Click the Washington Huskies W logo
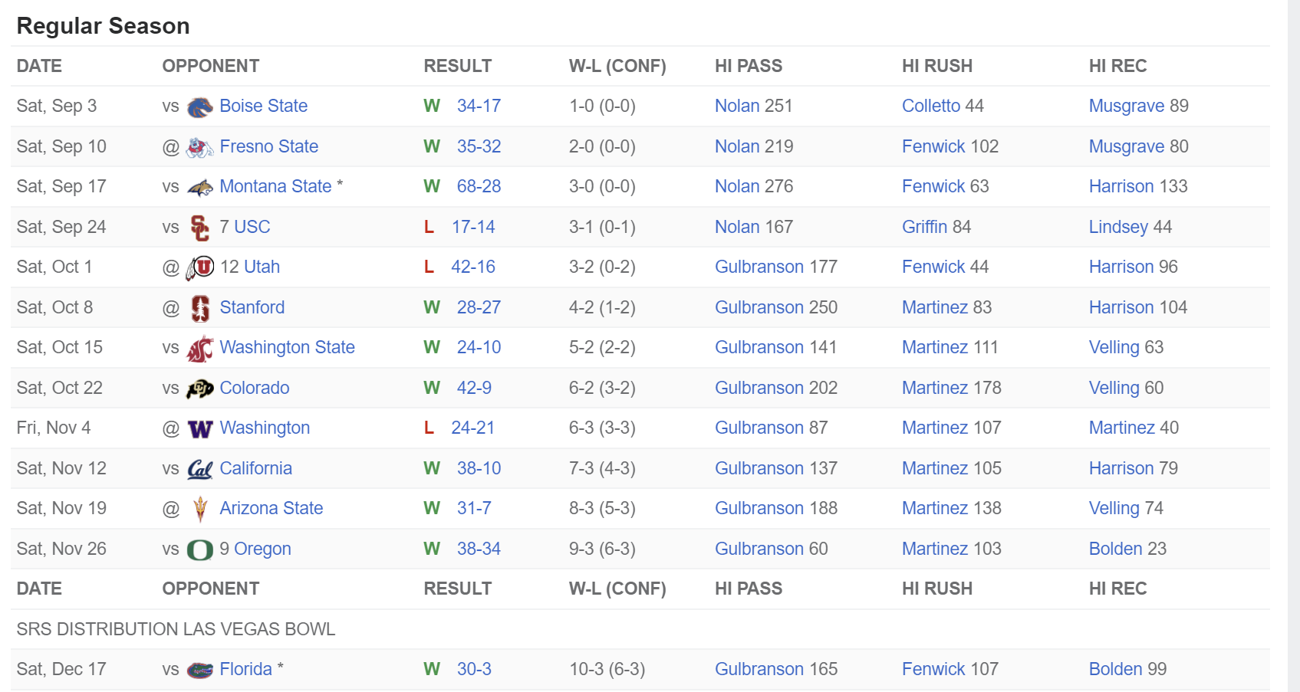 (x=200, y=428)
